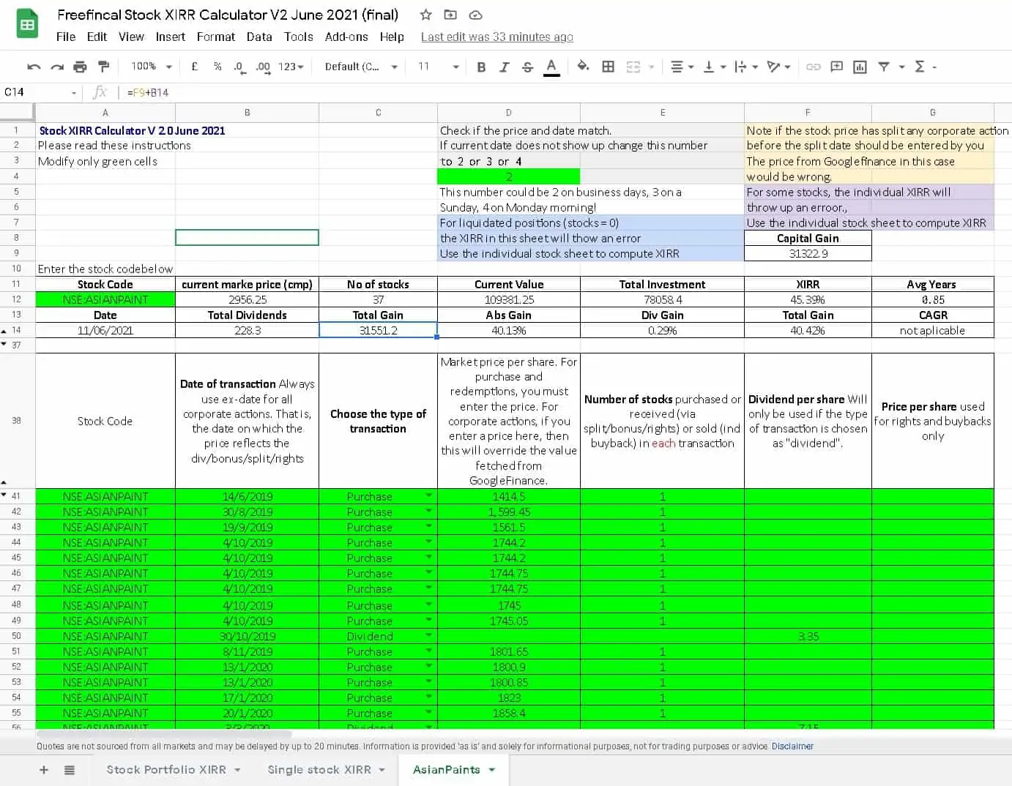Toggle italic formatting

coord(505,67)
